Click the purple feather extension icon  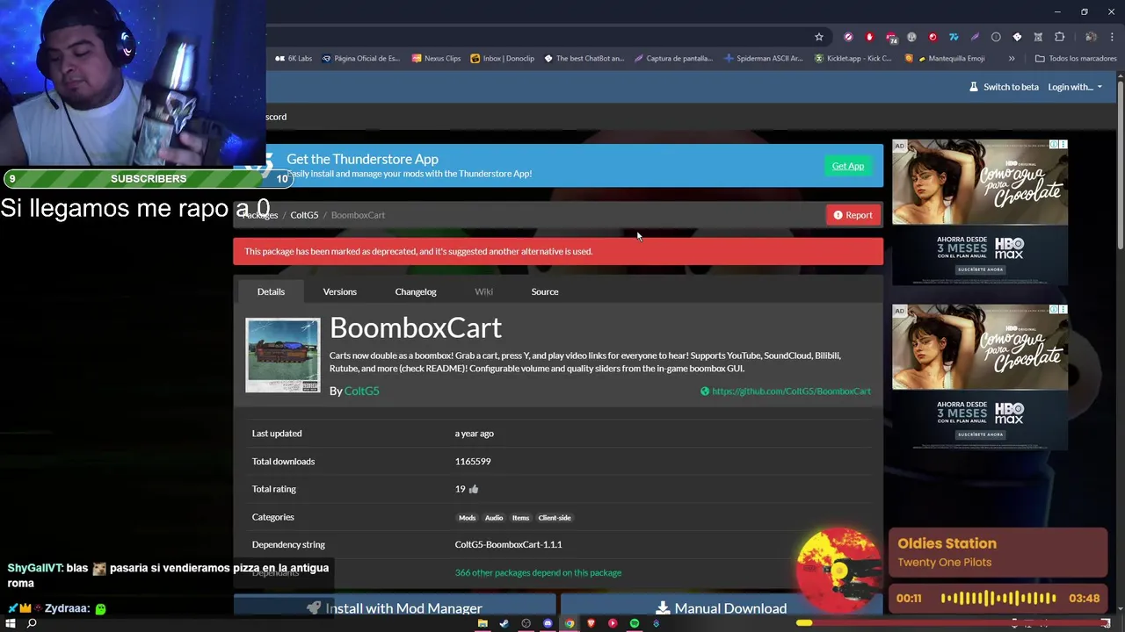[975, 37]
